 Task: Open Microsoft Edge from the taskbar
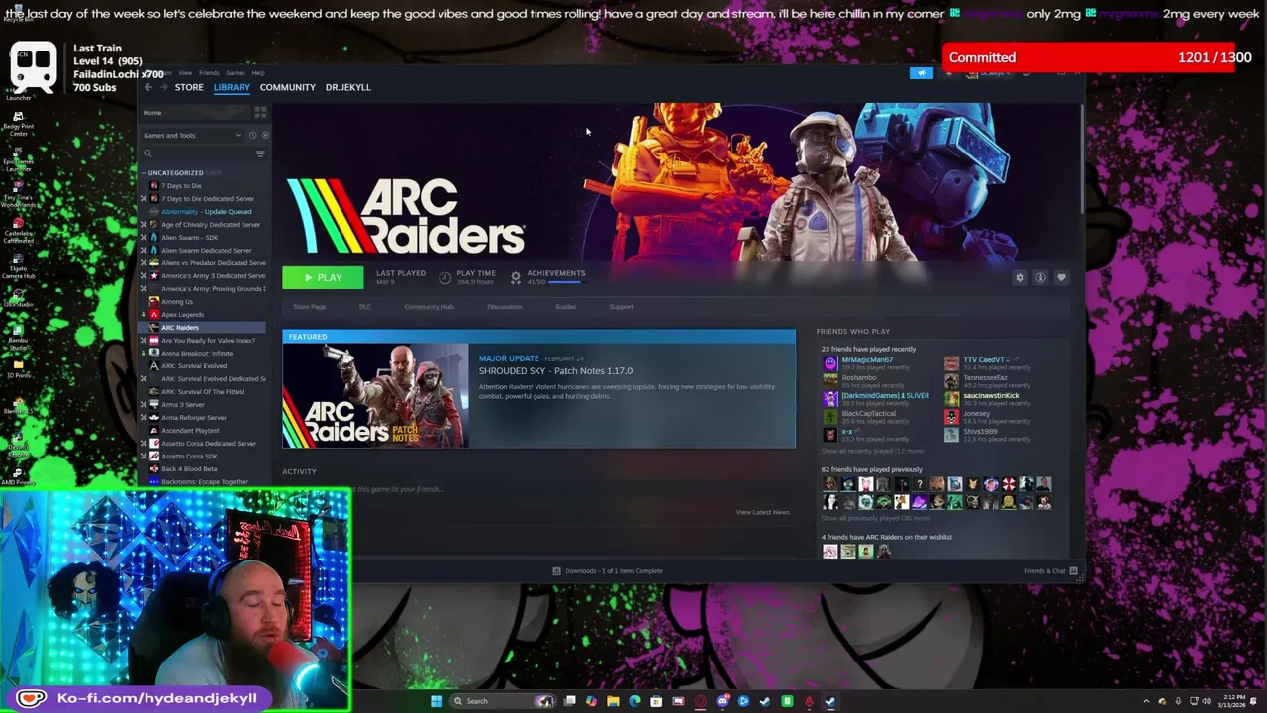[634, 701]
